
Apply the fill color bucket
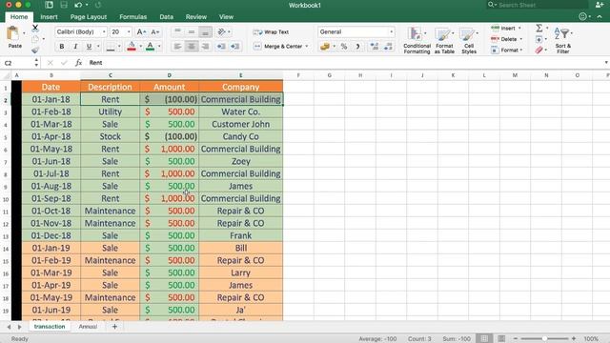(132, 47)
